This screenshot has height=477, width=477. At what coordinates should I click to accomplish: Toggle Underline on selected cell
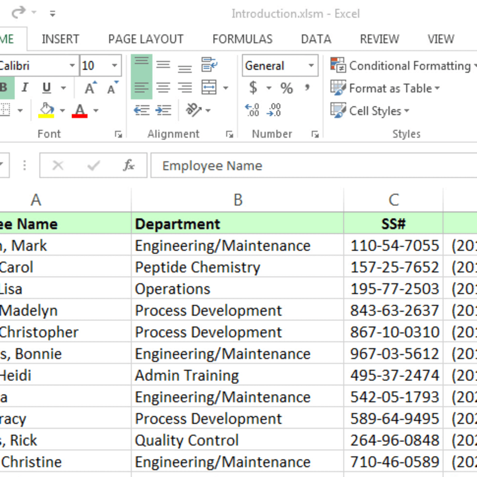pyautogui.click(x=47, y=88)
